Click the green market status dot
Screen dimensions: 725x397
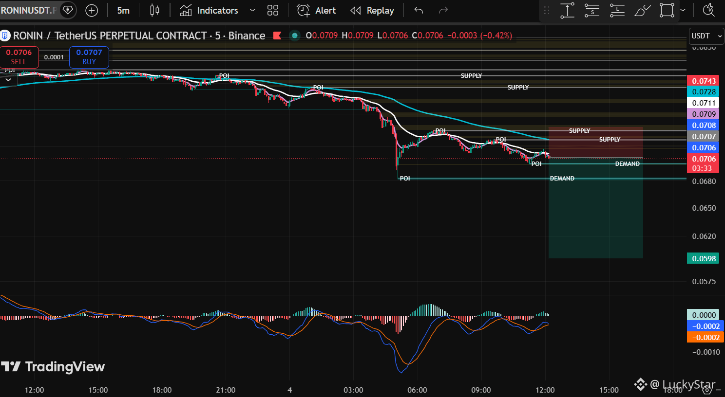(294, 36)
